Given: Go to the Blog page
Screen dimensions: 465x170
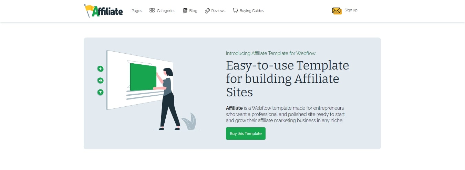Looking at the screenshot, I should 193,11.
